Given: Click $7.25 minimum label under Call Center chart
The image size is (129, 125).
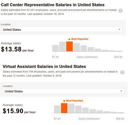Looking at the screenshot, I should tap(55, 57).
